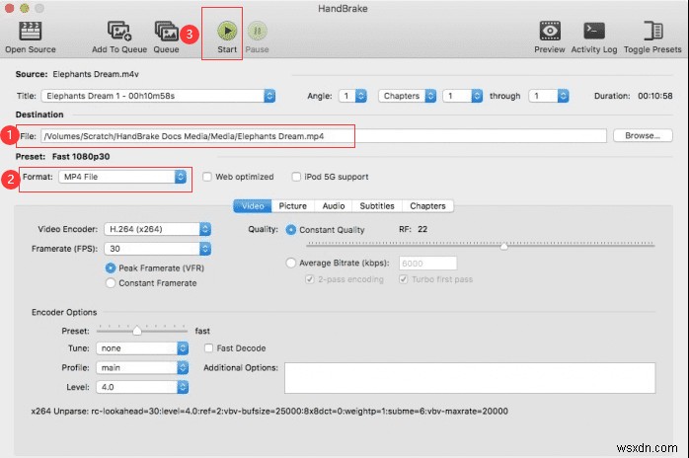Image resolution: width=689 pixels, height=458 pixels.
Task: Open the Tune dropdown set to none
Action: coord(142,348)
